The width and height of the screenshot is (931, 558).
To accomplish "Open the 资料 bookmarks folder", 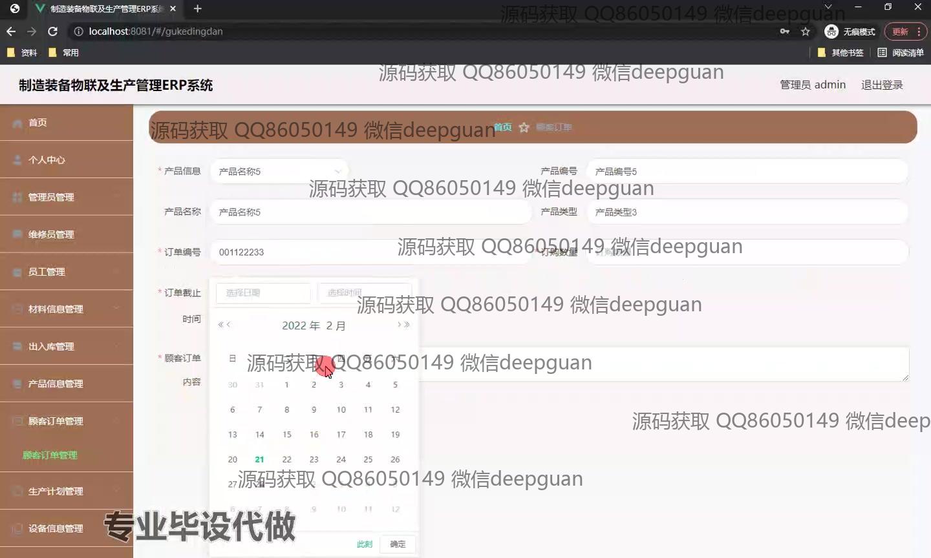I will (22, 52).
